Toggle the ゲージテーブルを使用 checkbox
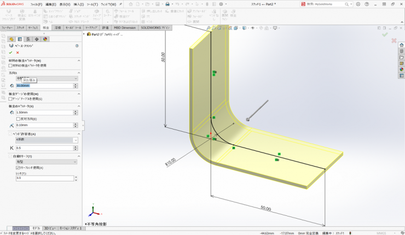 [10, 99]
